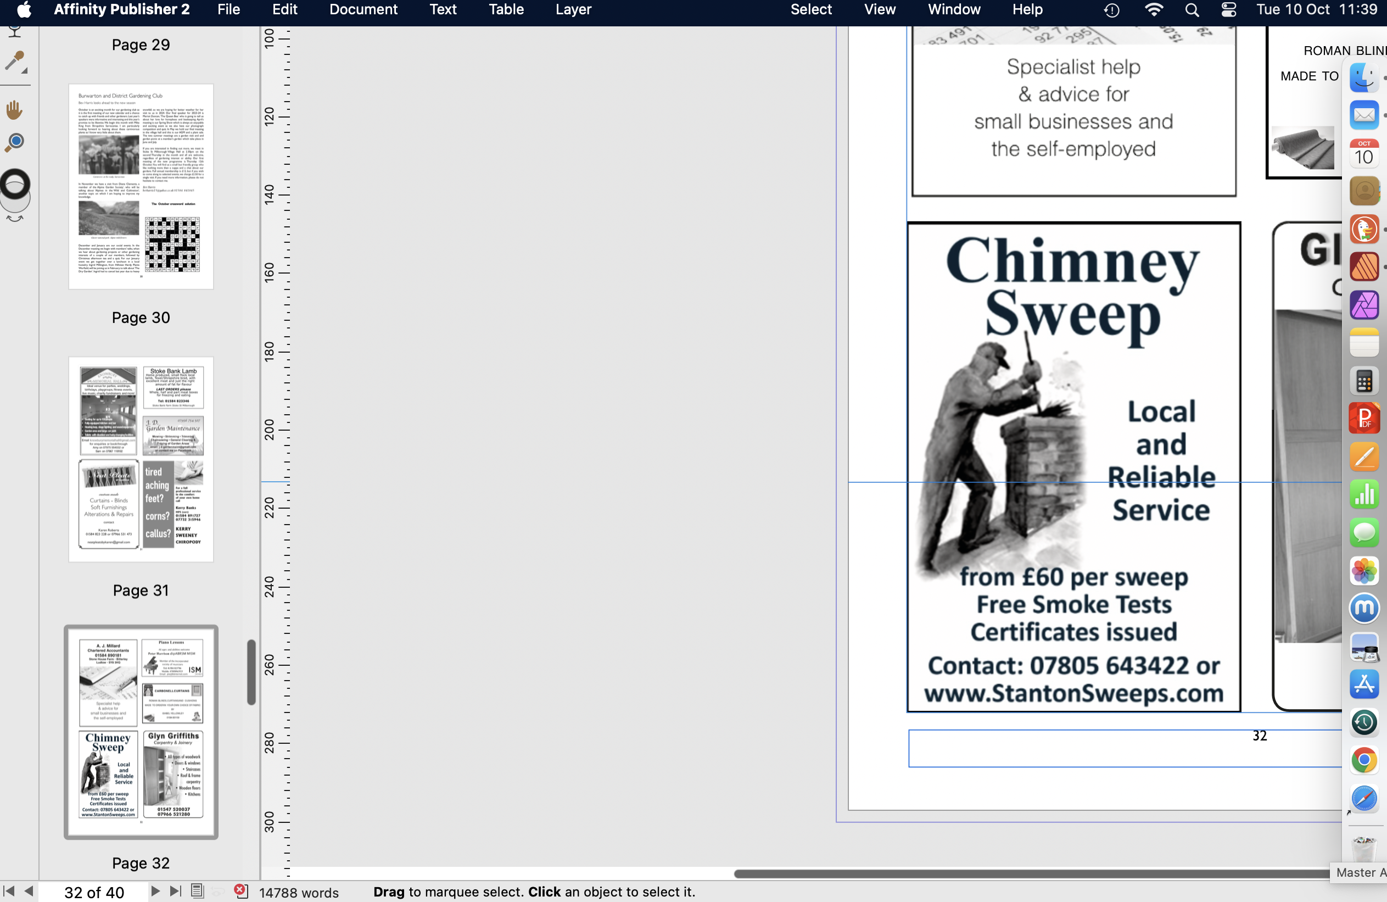
Task: Open the Edit menu
Action: coord(284,9)
